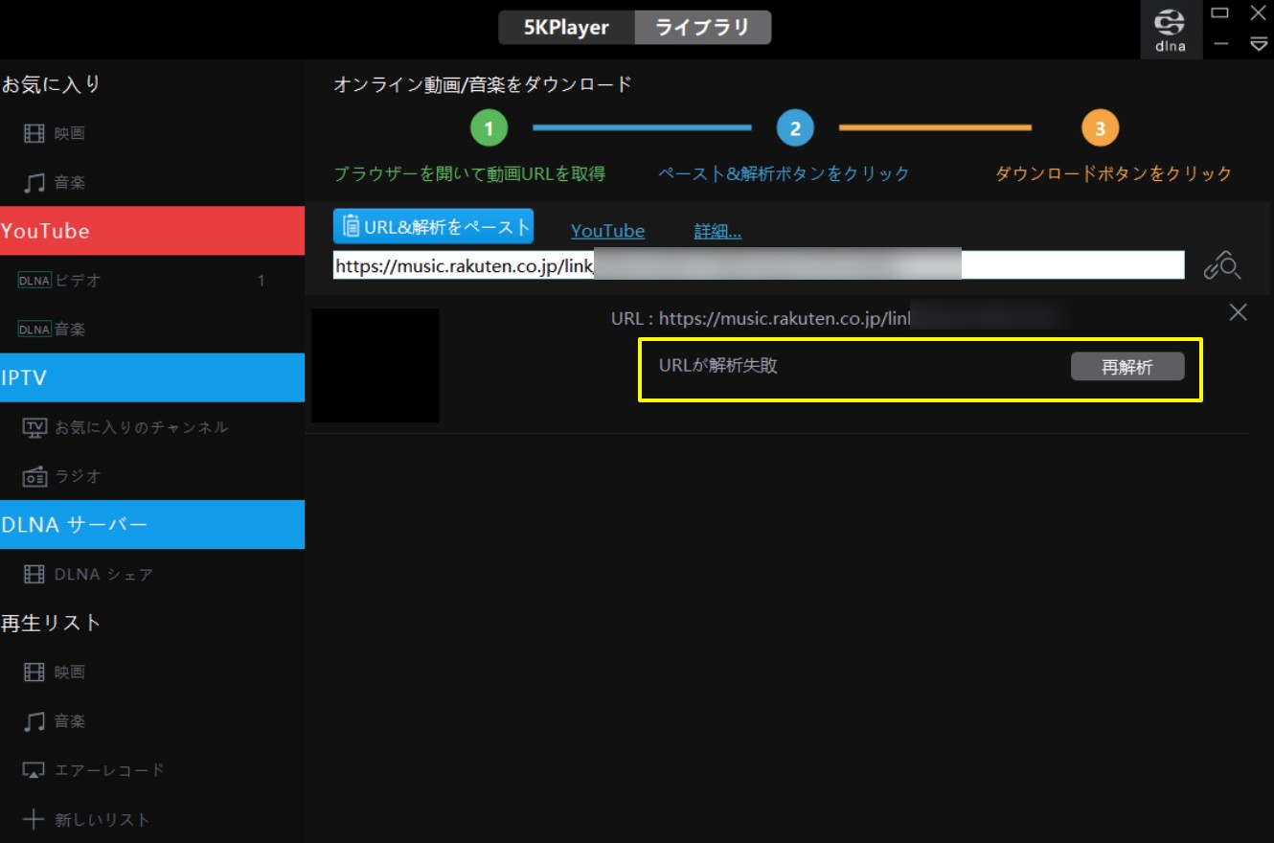Image resolution: width=1274 pixels, height=843 pixels.
Task: Open the 再生リスト section header
Action: tap(51, 623)
